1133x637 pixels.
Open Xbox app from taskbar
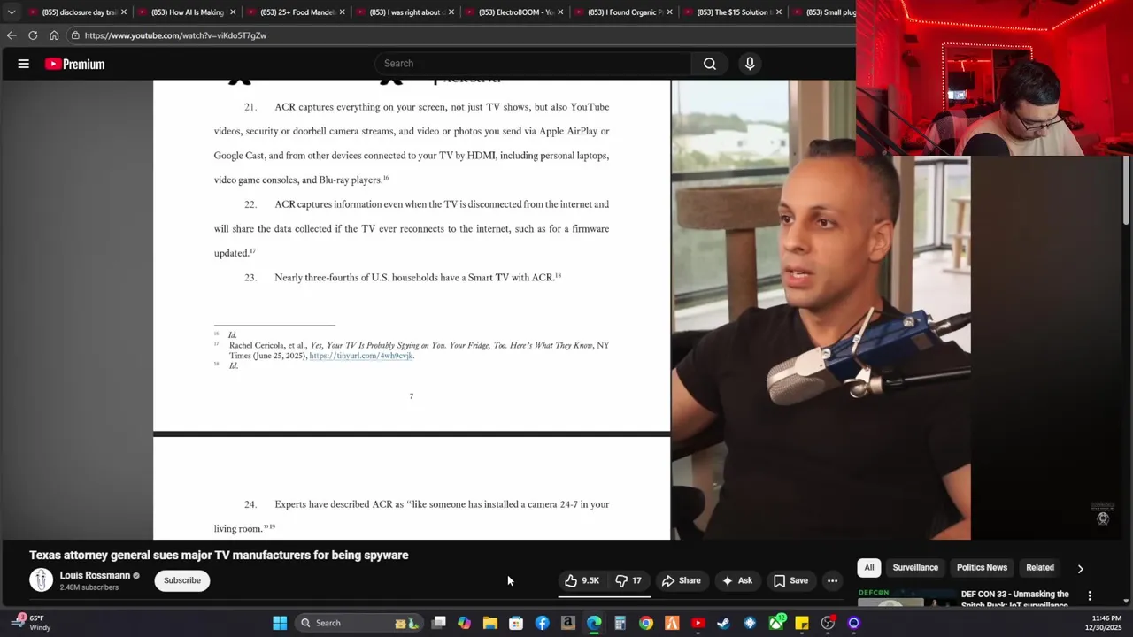[776, 623]
